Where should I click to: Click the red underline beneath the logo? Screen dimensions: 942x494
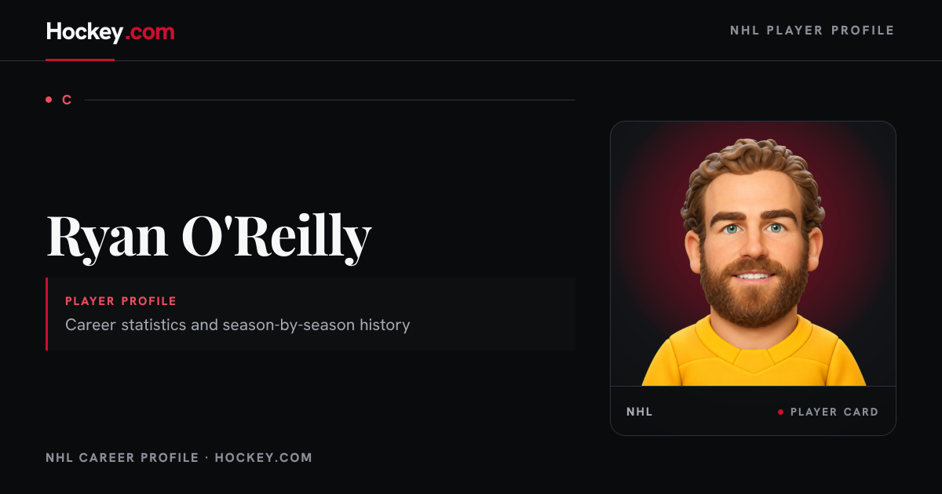pyautogui.click(x=80, y=60)
